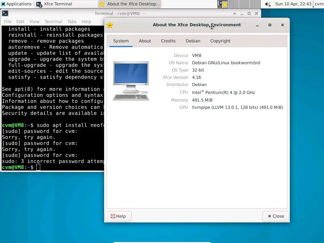
Task: Switch to Xfce Terminal taskbar button
Action: point(66,4)
